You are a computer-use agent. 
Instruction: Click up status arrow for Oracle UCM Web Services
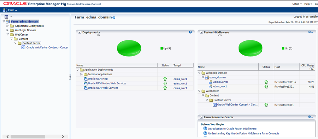click(165, 88)
